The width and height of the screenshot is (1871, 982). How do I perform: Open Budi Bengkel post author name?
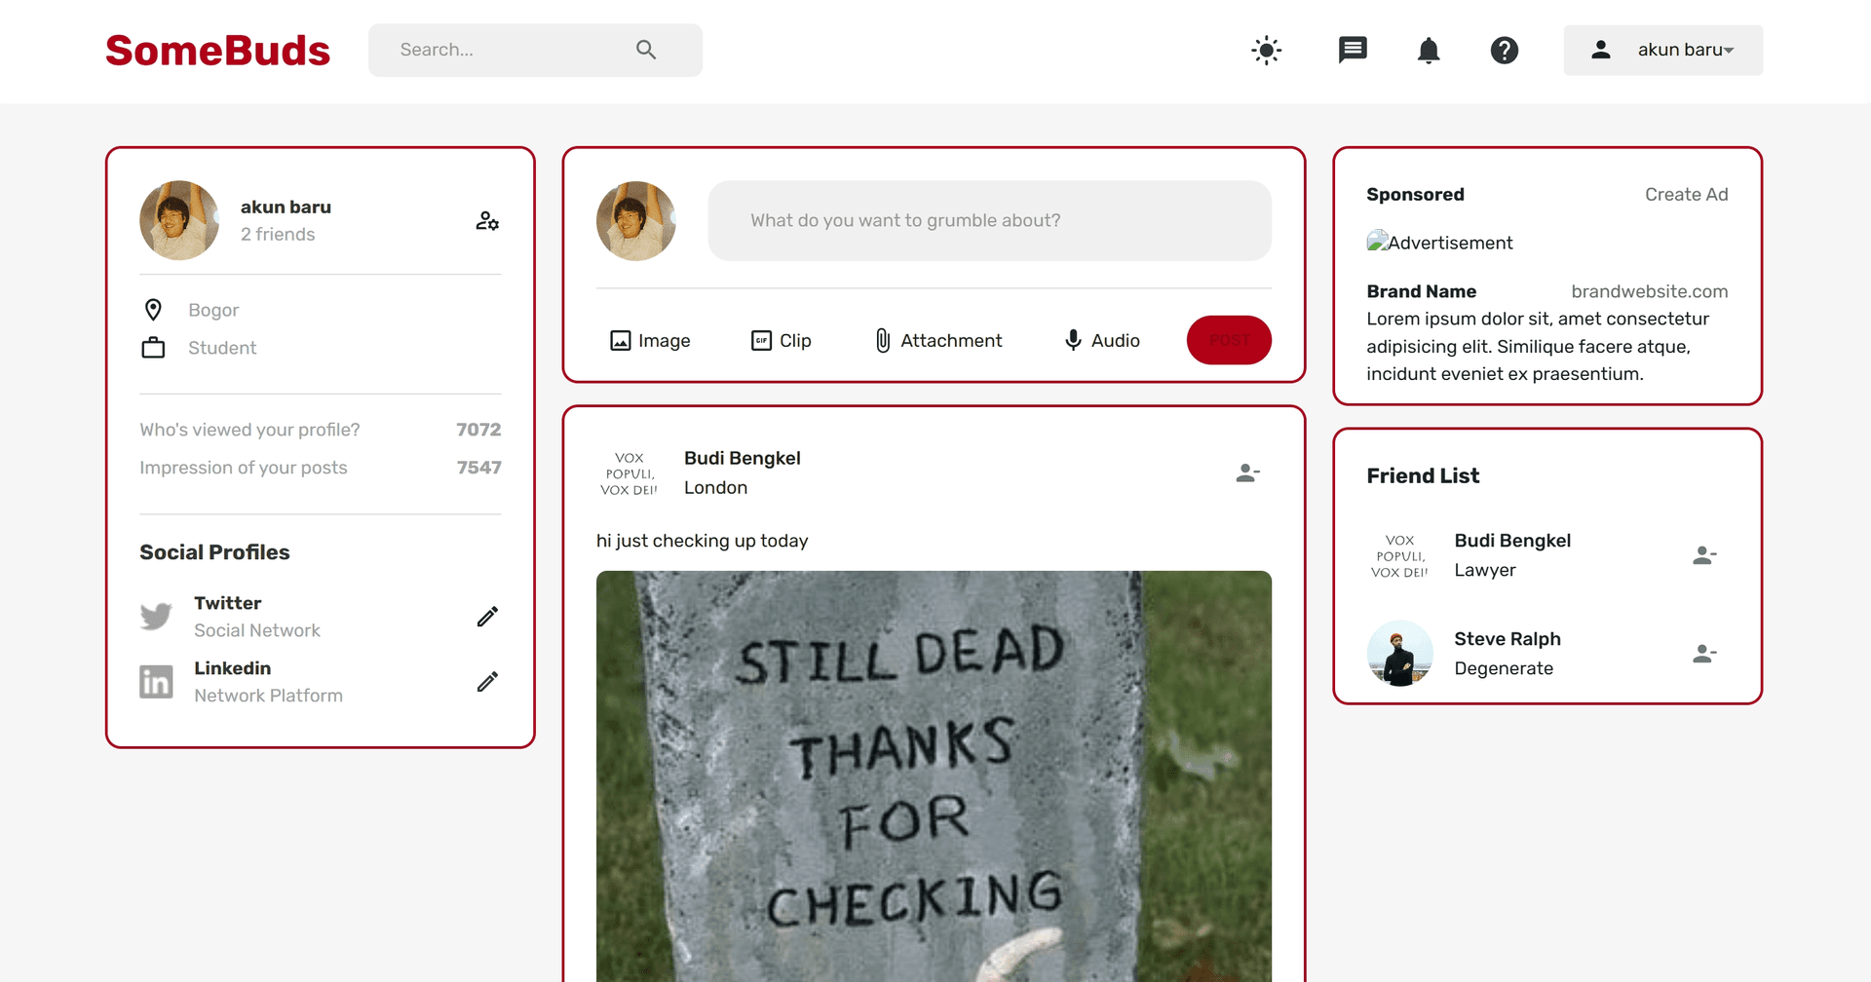743,458
